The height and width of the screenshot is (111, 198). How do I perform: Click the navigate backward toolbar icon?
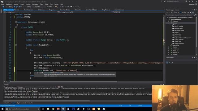click(3, 7)
